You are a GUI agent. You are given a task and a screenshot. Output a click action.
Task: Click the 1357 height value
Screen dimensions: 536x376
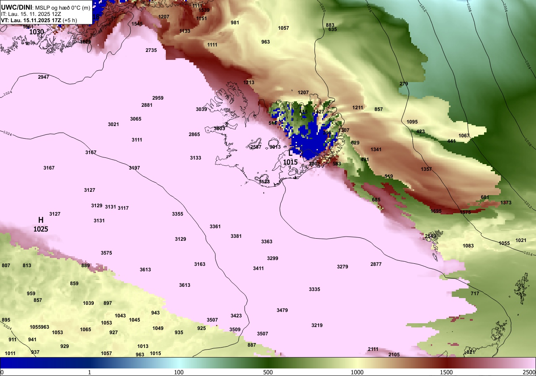point(426,169)
